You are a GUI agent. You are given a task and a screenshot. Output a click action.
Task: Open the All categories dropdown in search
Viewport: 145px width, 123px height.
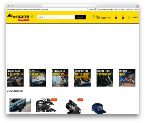click(41, 17)
